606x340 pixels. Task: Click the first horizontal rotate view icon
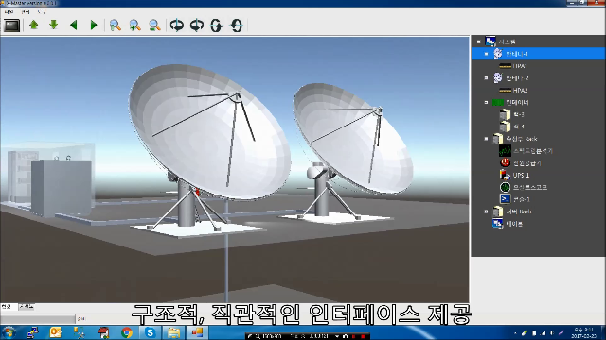(x=177, y=25)
